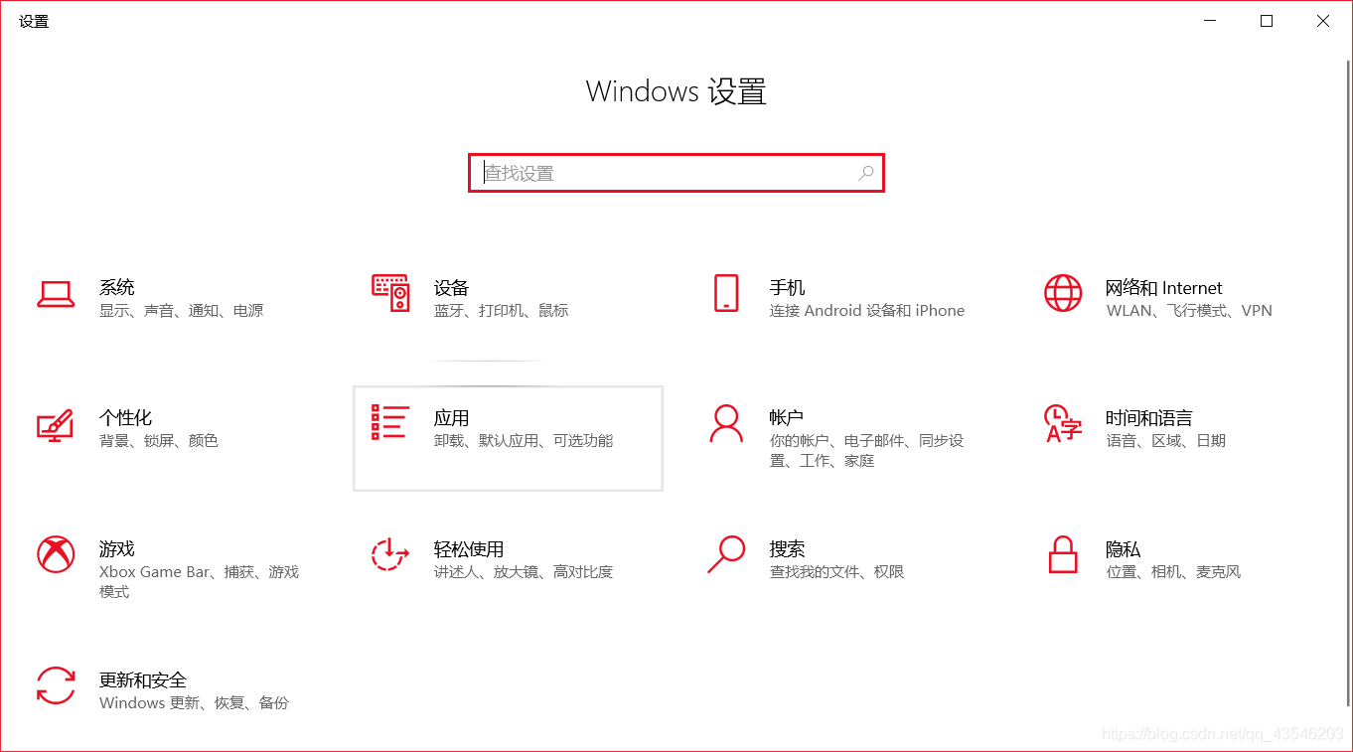Open 帐户 settings title

click(x=787, y=418)
